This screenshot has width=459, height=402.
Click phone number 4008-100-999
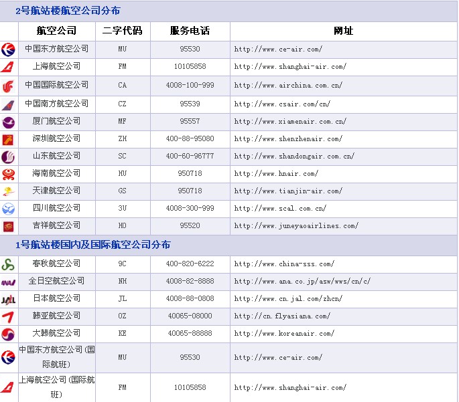(190, 85)
